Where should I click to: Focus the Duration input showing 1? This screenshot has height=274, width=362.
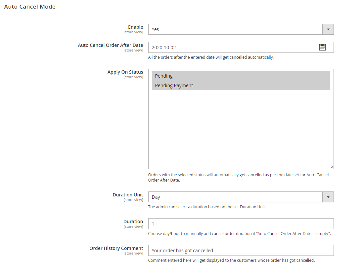tap(241, 224)
